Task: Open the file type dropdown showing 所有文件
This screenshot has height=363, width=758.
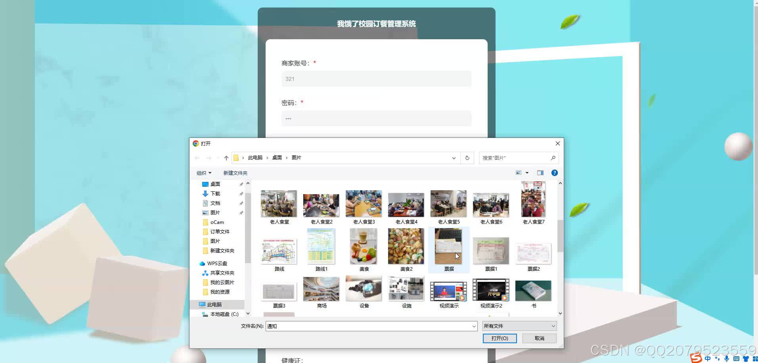Action: (x=519, y=326)
